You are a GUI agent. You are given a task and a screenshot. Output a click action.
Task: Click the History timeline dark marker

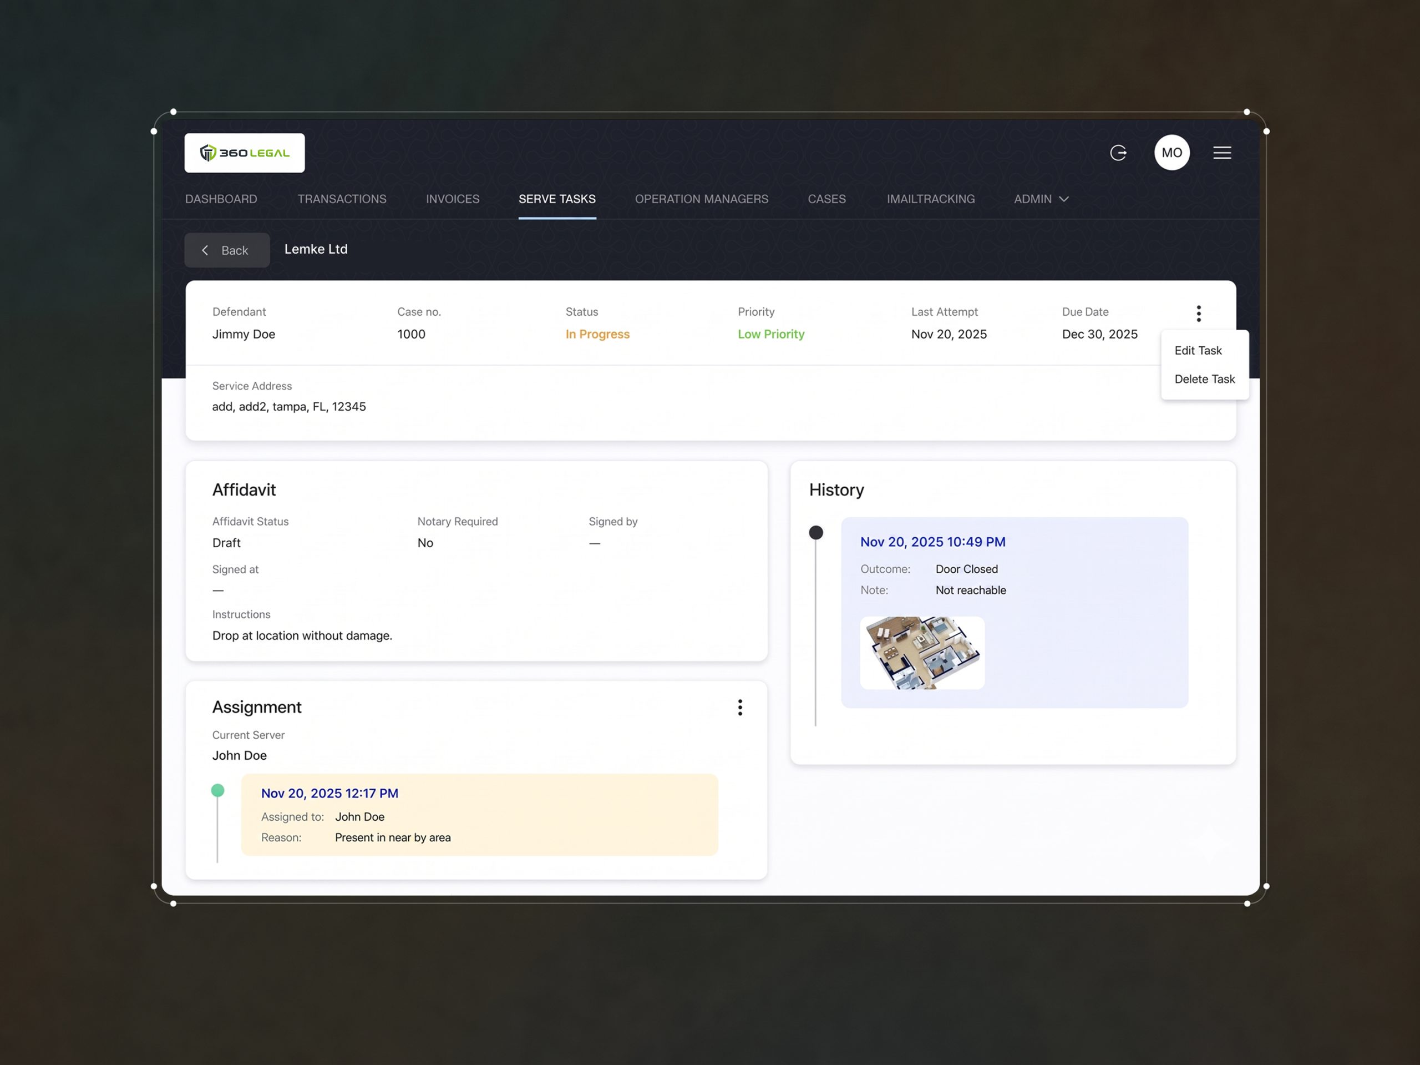pos(815,533)
